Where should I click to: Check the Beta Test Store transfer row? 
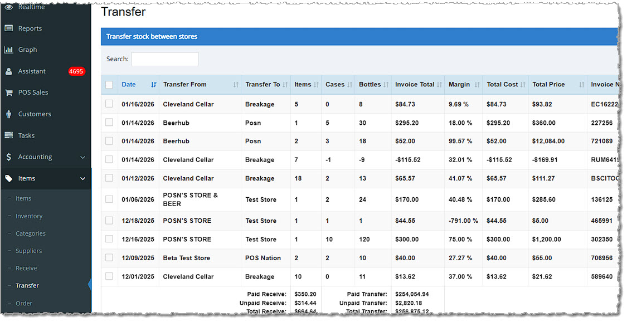coord(109,257)
